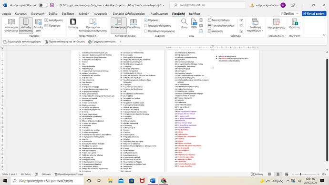Viewport: 329px width, 185px height.
Task: Switch to Read Mode via status bar icon
Action: click(269, 175)
